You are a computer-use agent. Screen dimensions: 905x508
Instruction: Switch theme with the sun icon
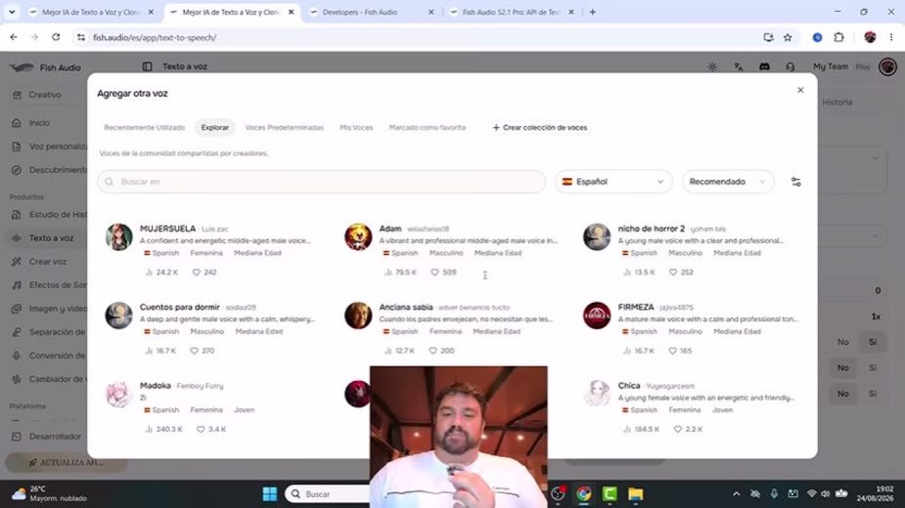(712, 66)
